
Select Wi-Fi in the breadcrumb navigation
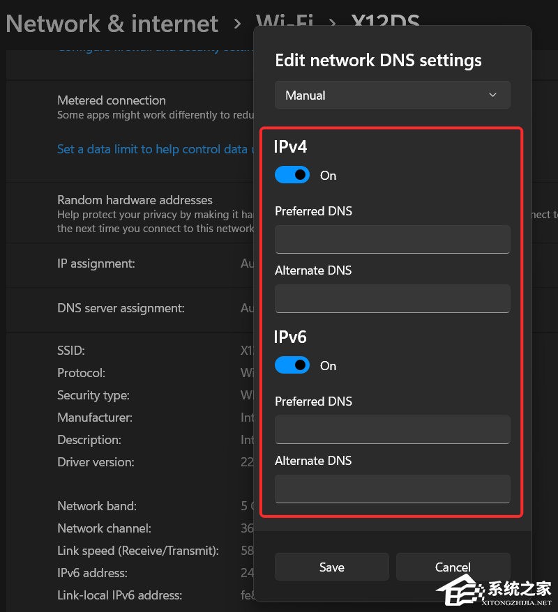click(x=286, y=23)
